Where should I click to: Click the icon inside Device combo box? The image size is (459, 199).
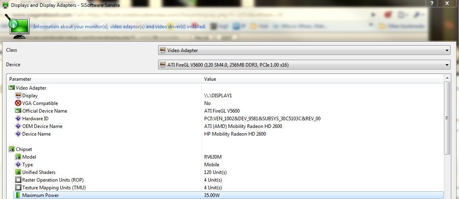(163, 65)
